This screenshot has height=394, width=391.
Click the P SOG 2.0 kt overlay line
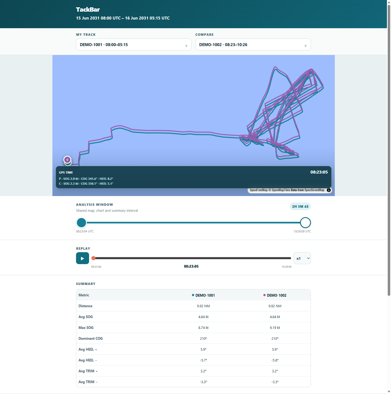(x=86, y=179)
